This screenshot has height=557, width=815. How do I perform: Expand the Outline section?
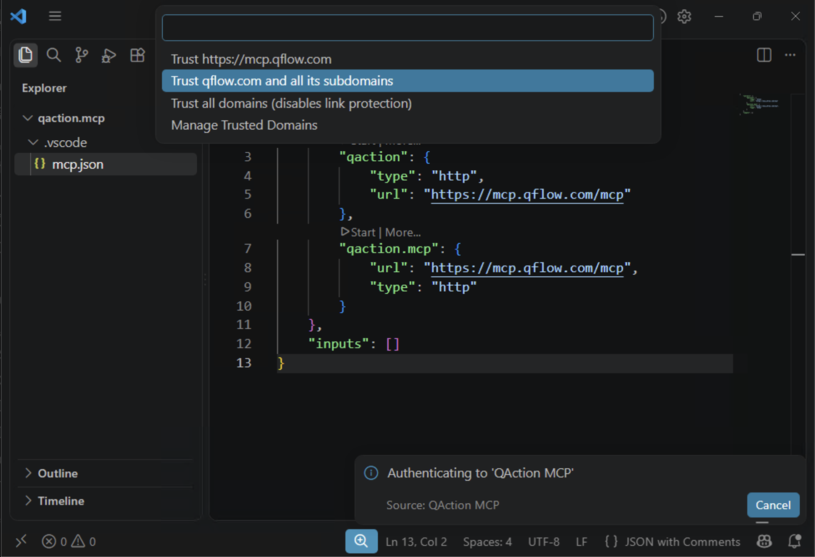click(28, 473)
